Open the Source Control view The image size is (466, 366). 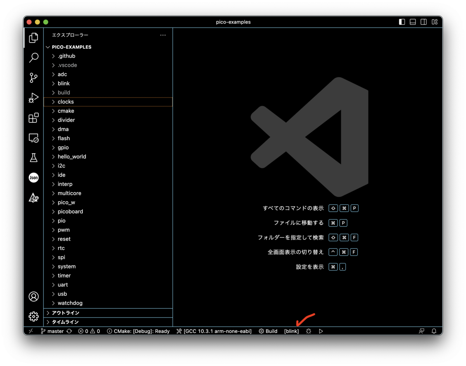(34, 78)
